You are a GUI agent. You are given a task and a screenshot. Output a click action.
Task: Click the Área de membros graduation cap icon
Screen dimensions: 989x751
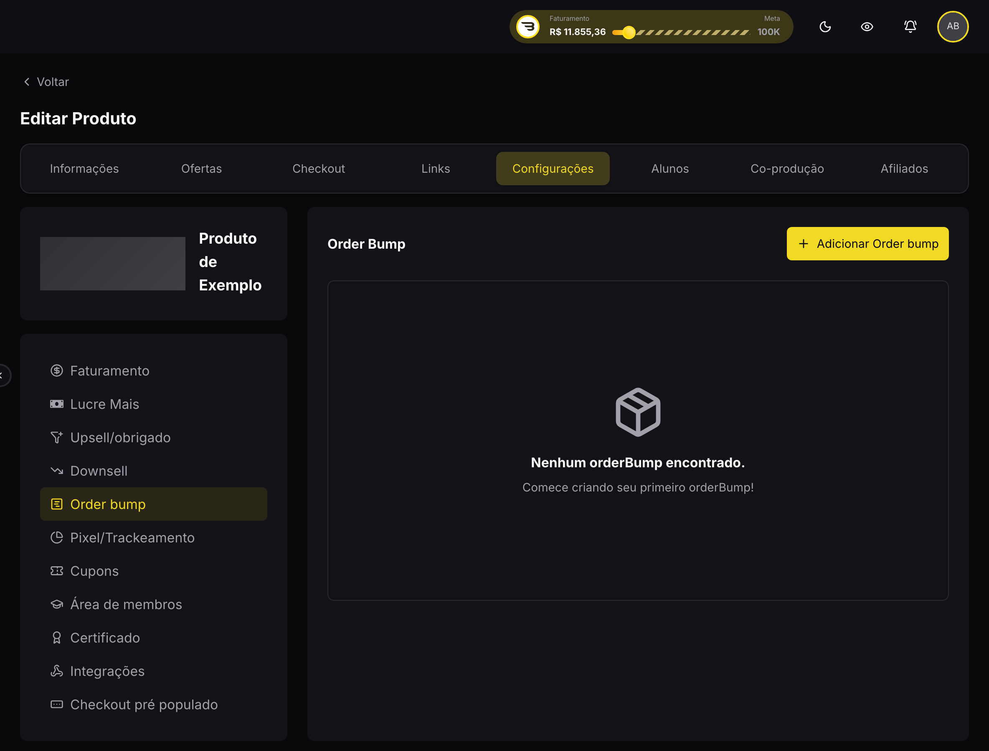point(57,605)
